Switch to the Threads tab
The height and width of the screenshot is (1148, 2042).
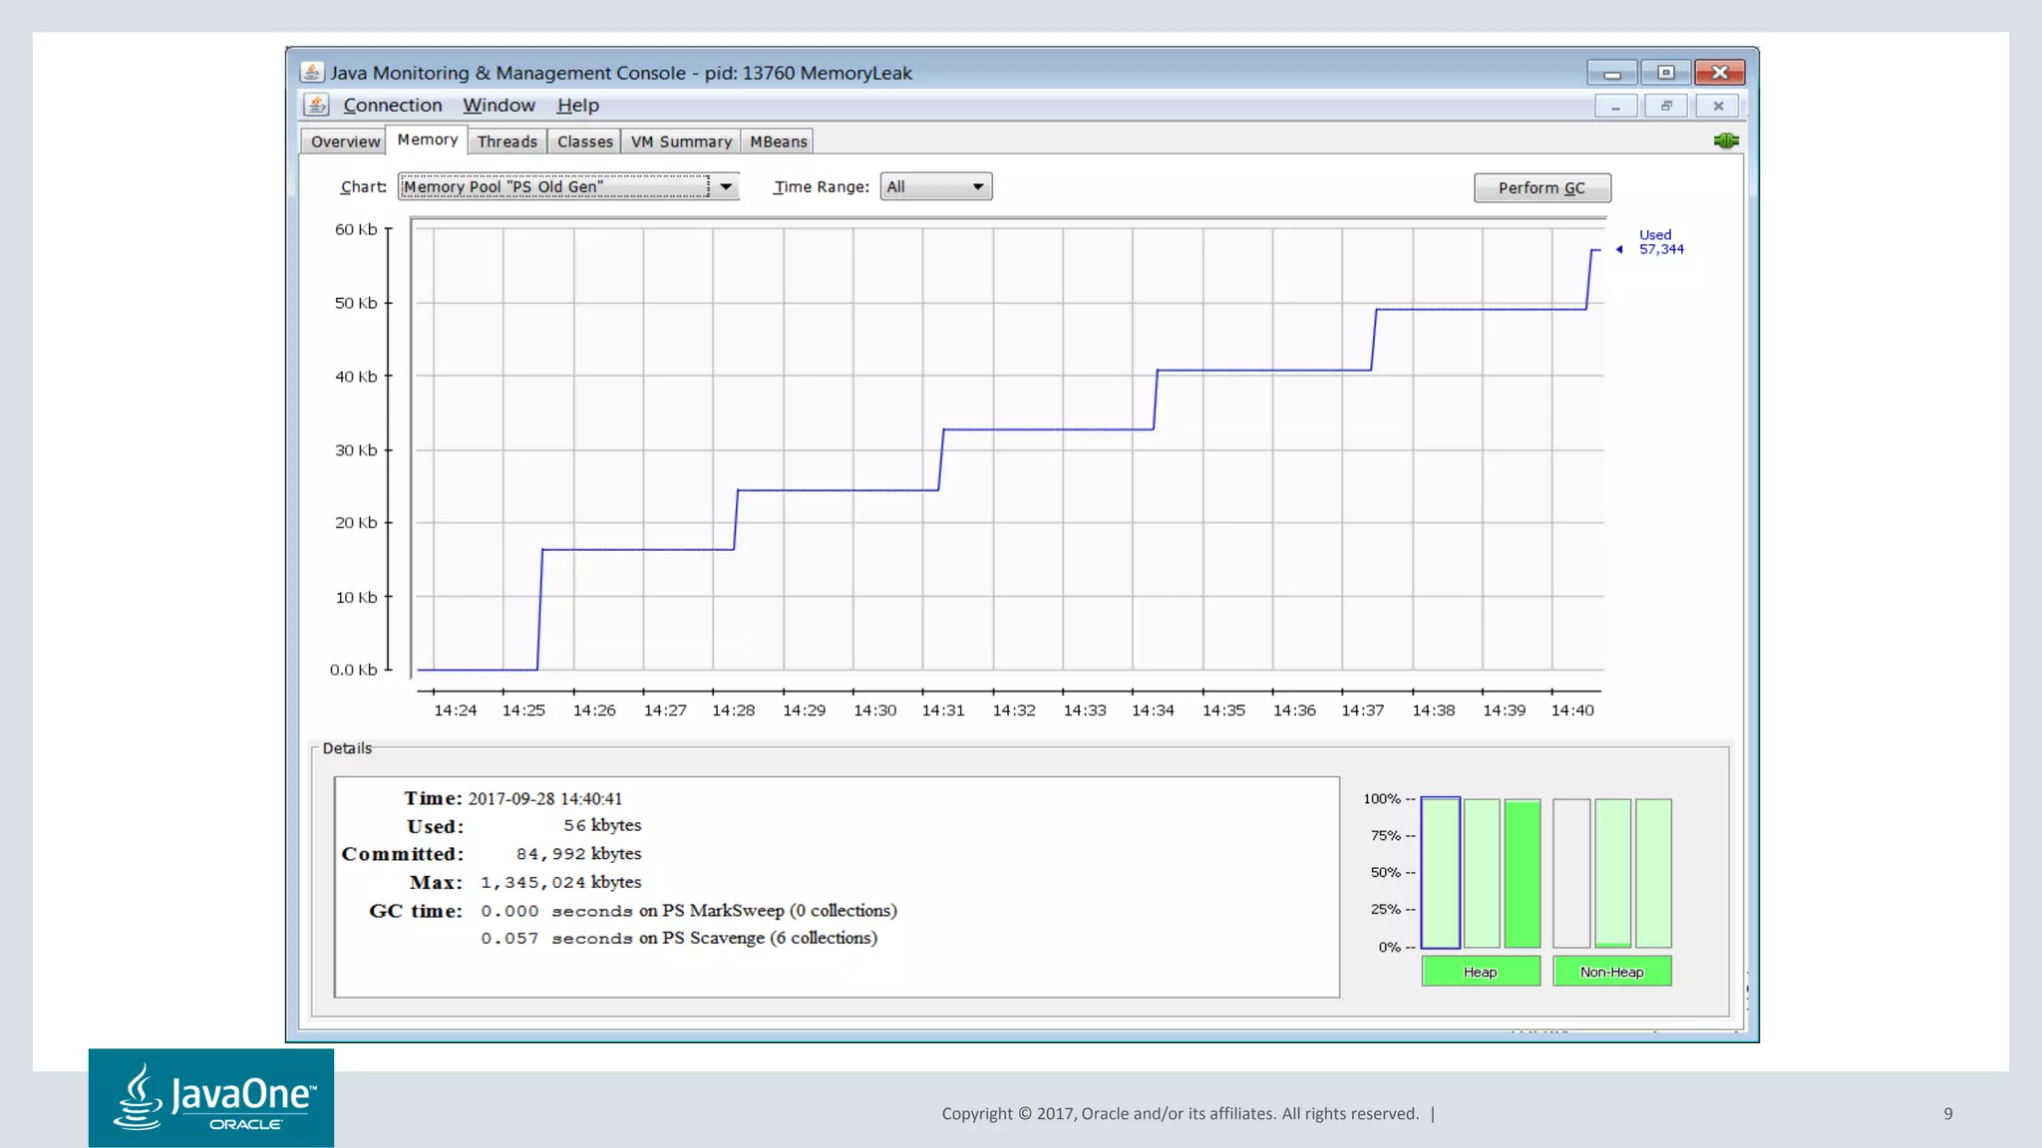507,142
